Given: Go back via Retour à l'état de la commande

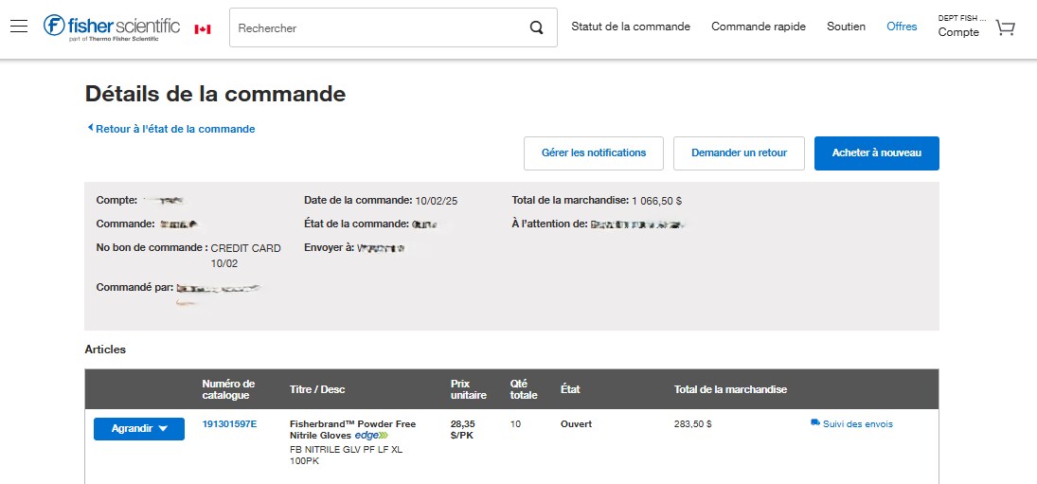Looking at the screenshot, I should click(x=171, y=129).
